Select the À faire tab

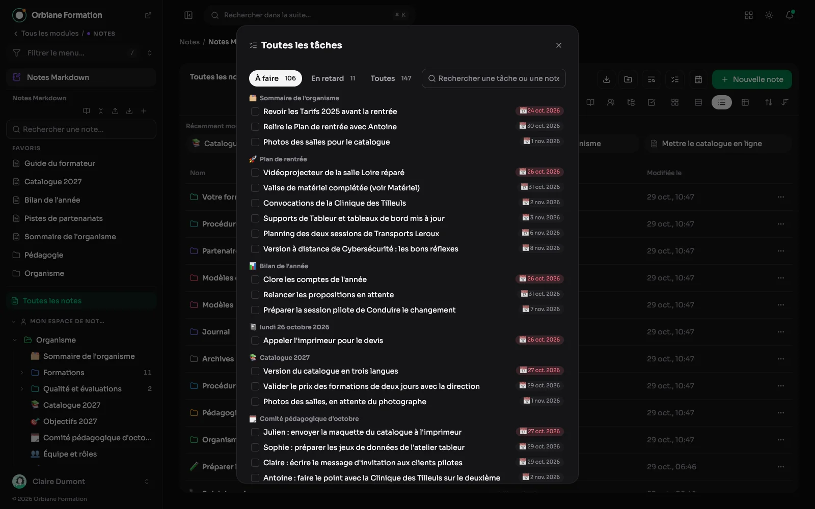click(x=276, y=78)
